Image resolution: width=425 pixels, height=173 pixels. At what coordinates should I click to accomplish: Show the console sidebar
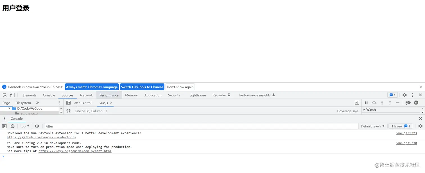[x=4, y=126]
